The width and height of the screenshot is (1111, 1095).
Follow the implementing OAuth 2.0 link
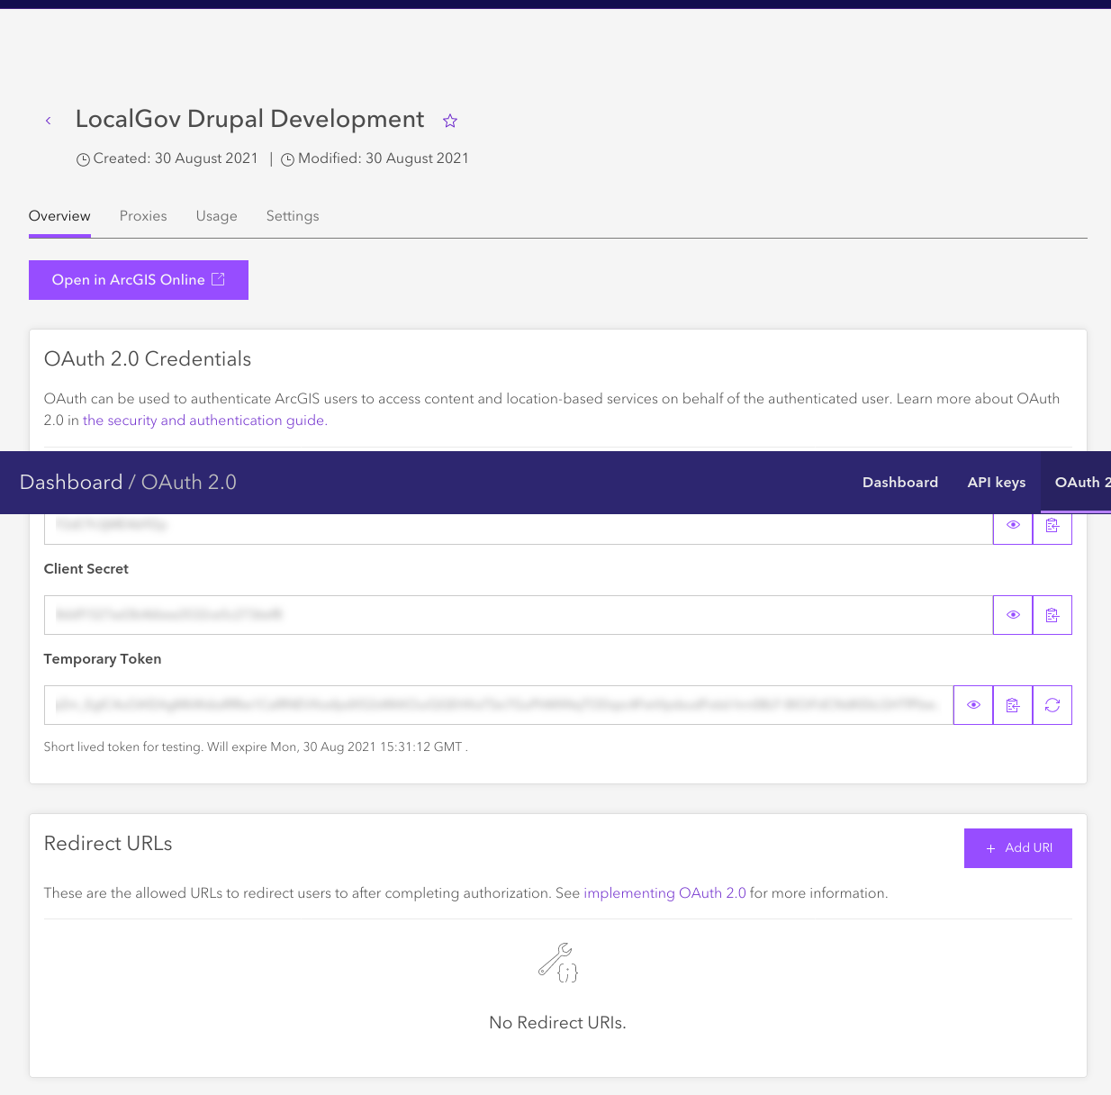coord(664,893)
